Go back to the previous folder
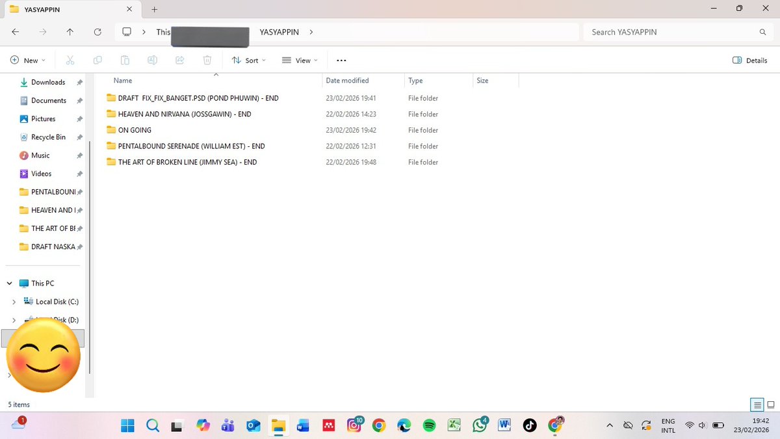 15,32
